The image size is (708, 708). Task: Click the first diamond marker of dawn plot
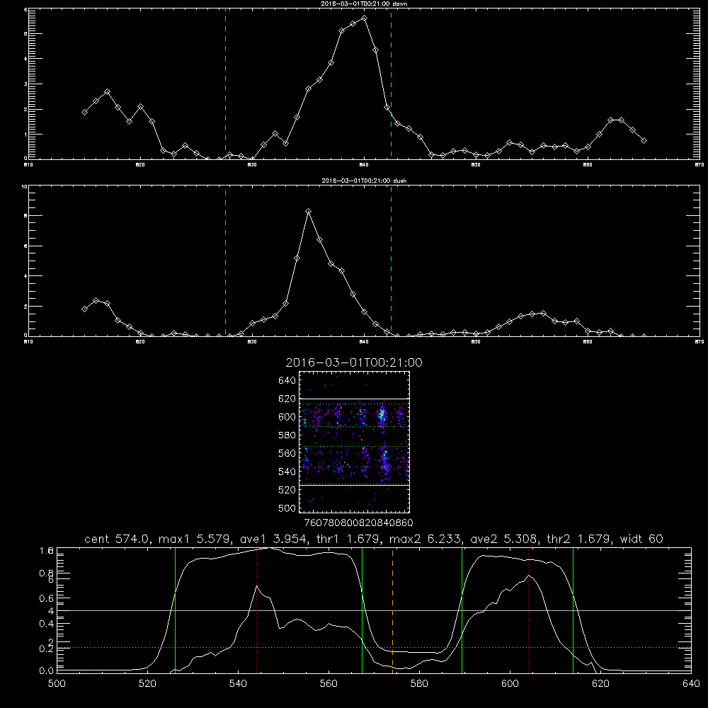pyautogui.click(x=84, y=112)
